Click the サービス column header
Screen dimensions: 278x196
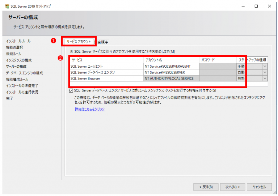click(x=106, y=60)
